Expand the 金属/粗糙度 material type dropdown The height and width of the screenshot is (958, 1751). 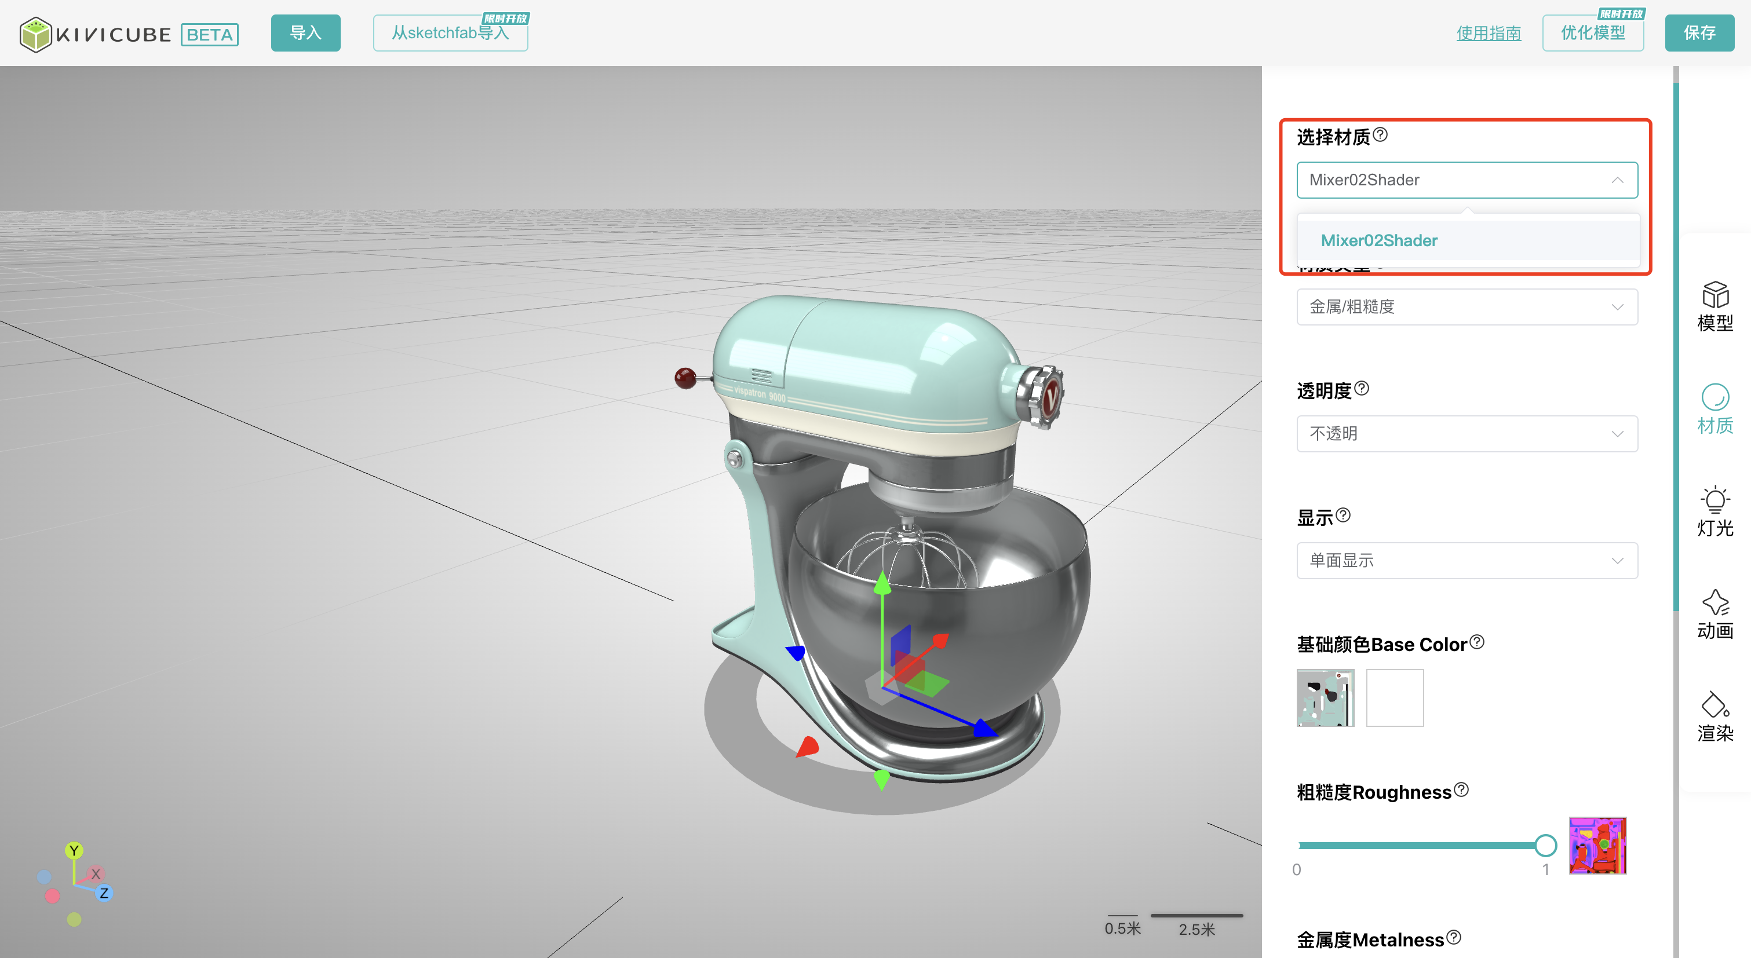[x=1467, y=307]
